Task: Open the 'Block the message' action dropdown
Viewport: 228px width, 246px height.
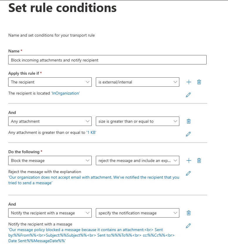Action: pyautogui.click(x=50, y=160)
